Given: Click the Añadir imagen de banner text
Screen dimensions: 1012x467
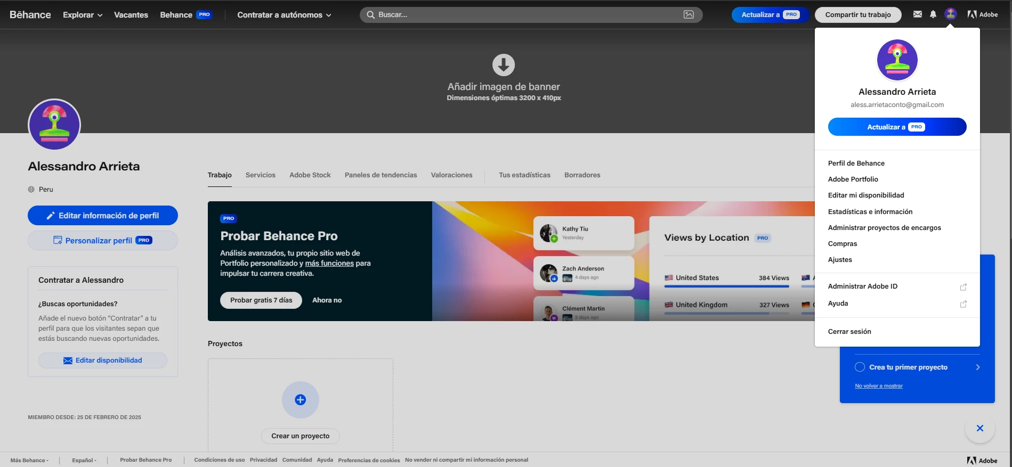Looking at the screenshot, I should tap(504, 87).
